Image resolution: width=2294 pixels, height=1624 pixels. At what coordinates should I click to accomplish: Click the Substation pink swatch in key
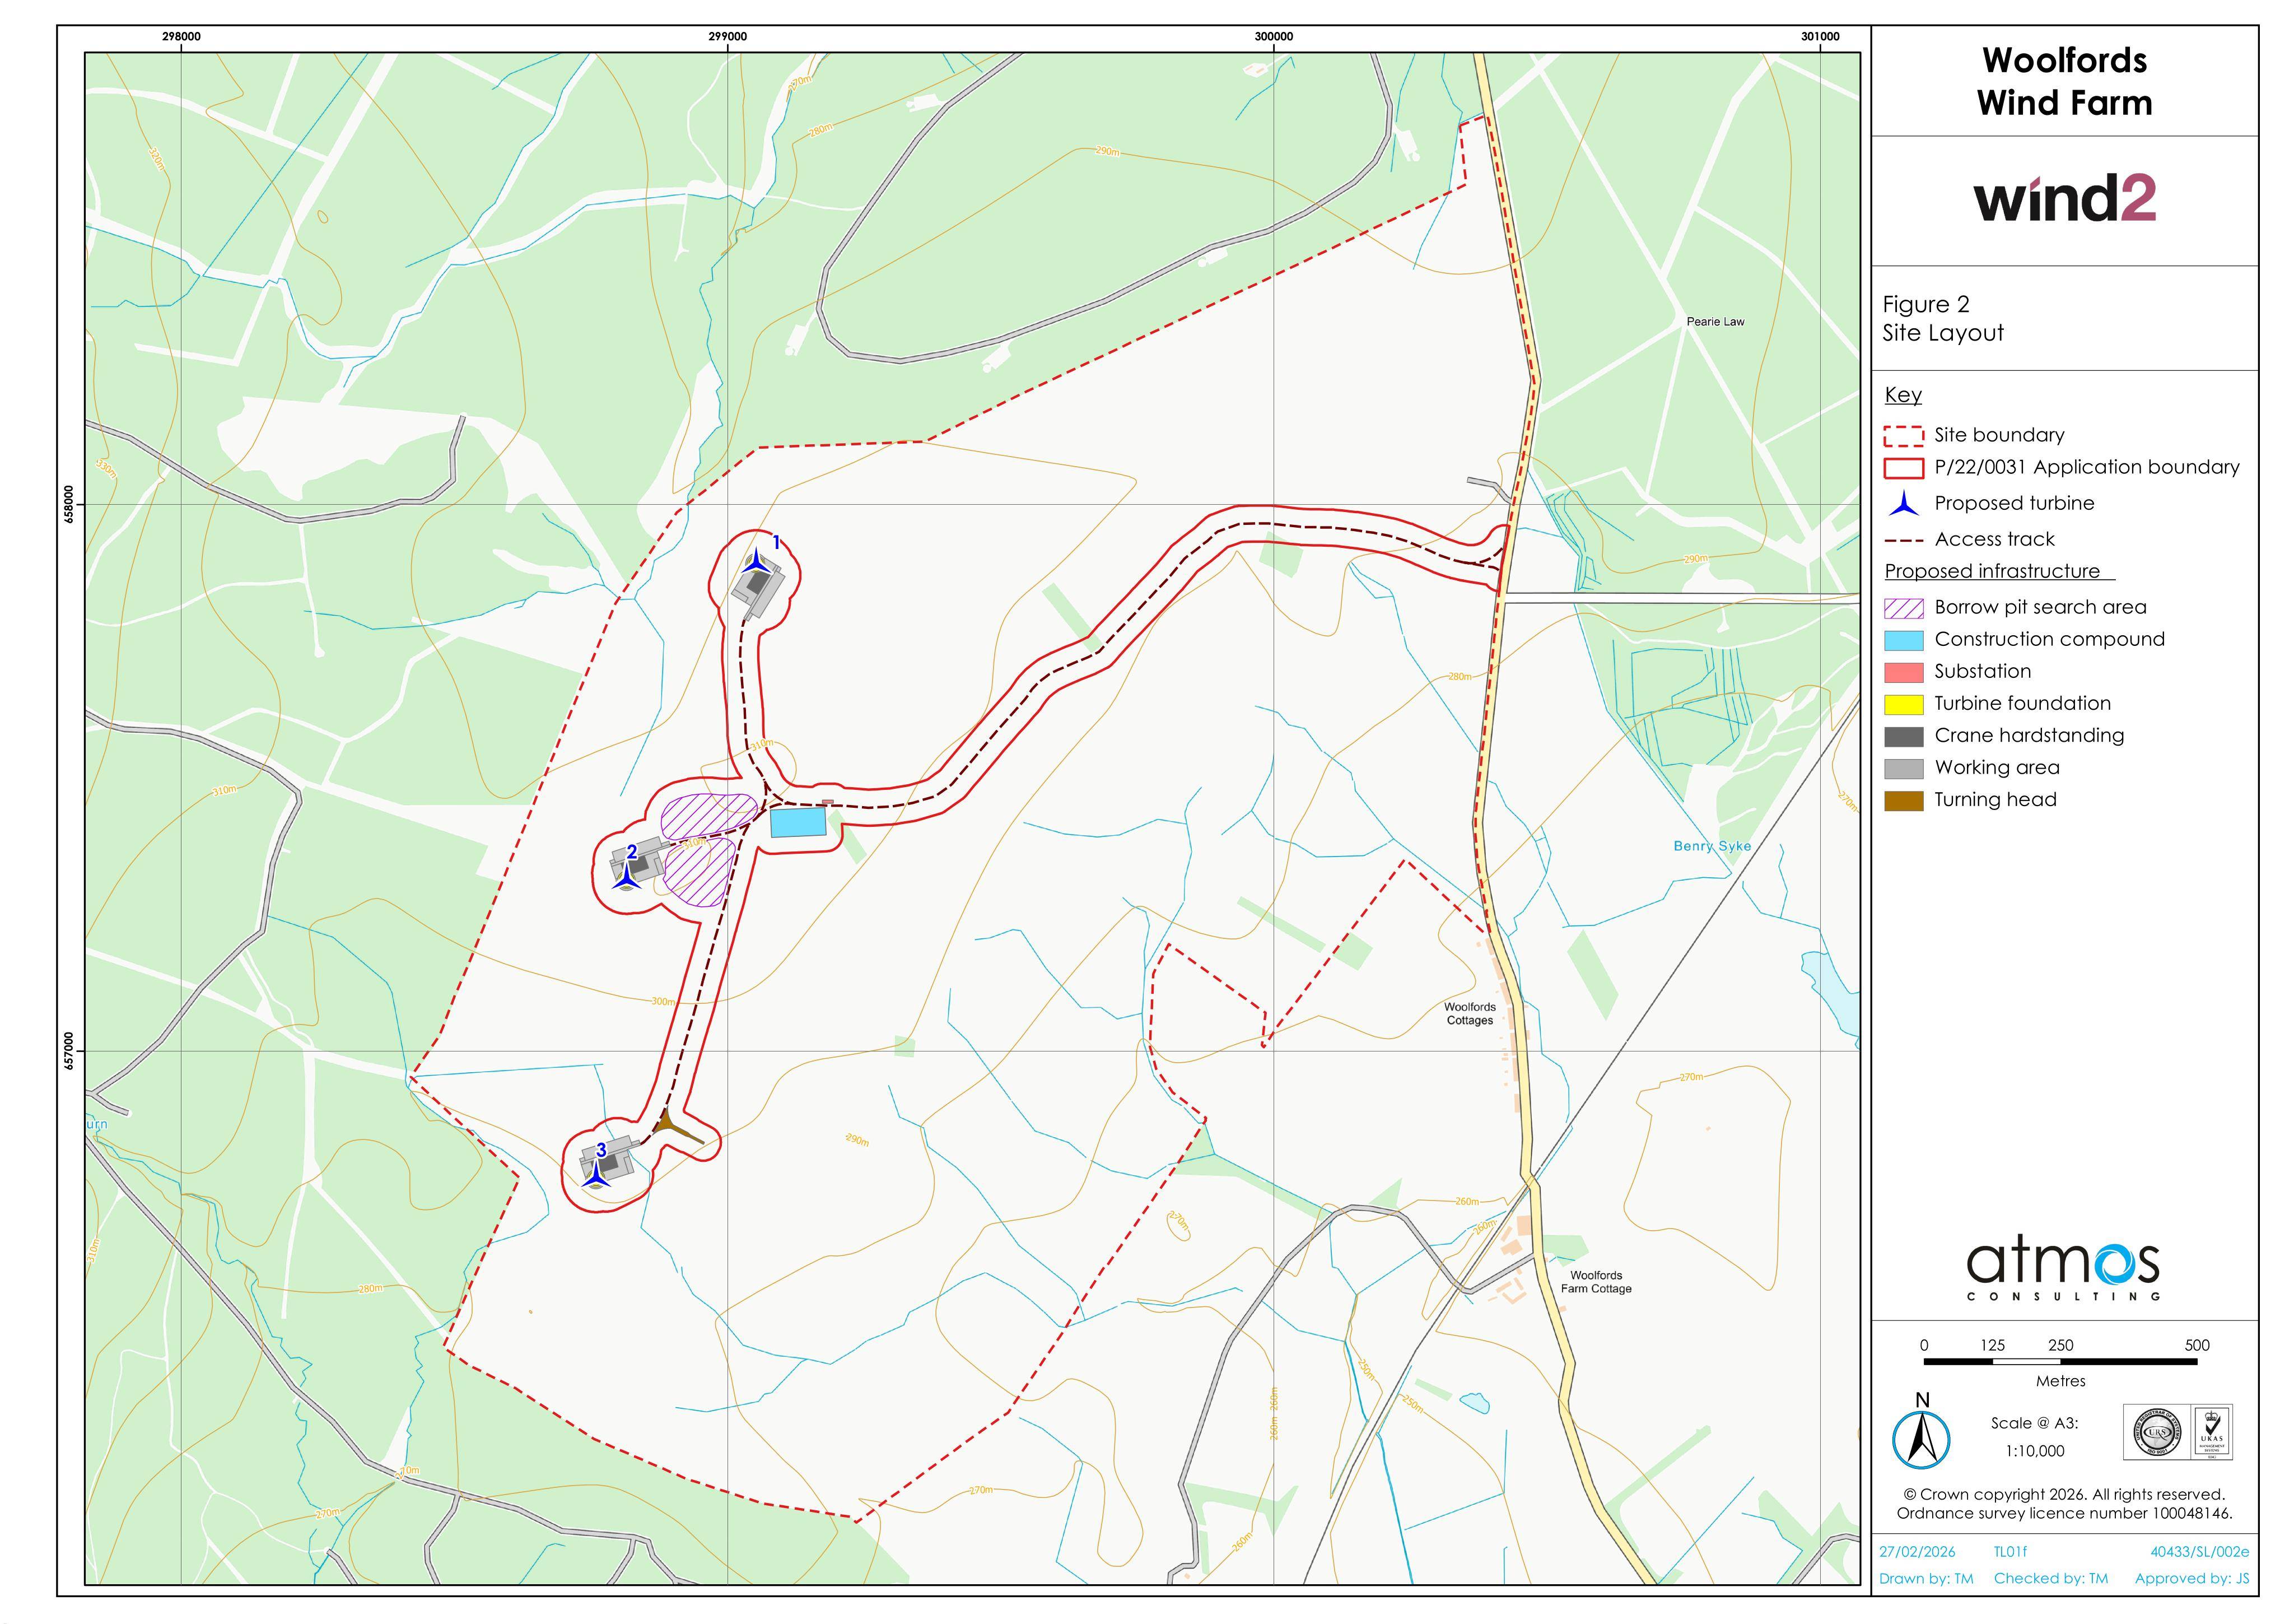[1904, 672]
